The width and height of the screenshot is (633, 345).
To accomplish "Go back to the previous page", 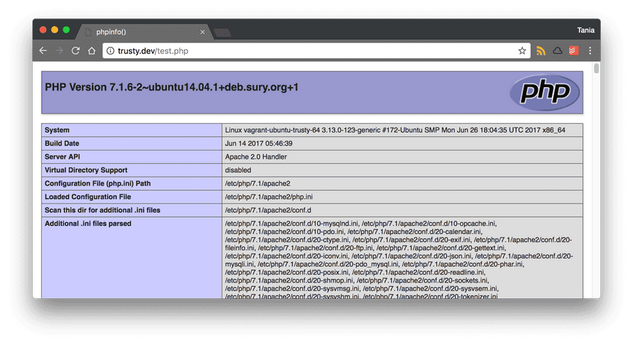I will (43, 51).
